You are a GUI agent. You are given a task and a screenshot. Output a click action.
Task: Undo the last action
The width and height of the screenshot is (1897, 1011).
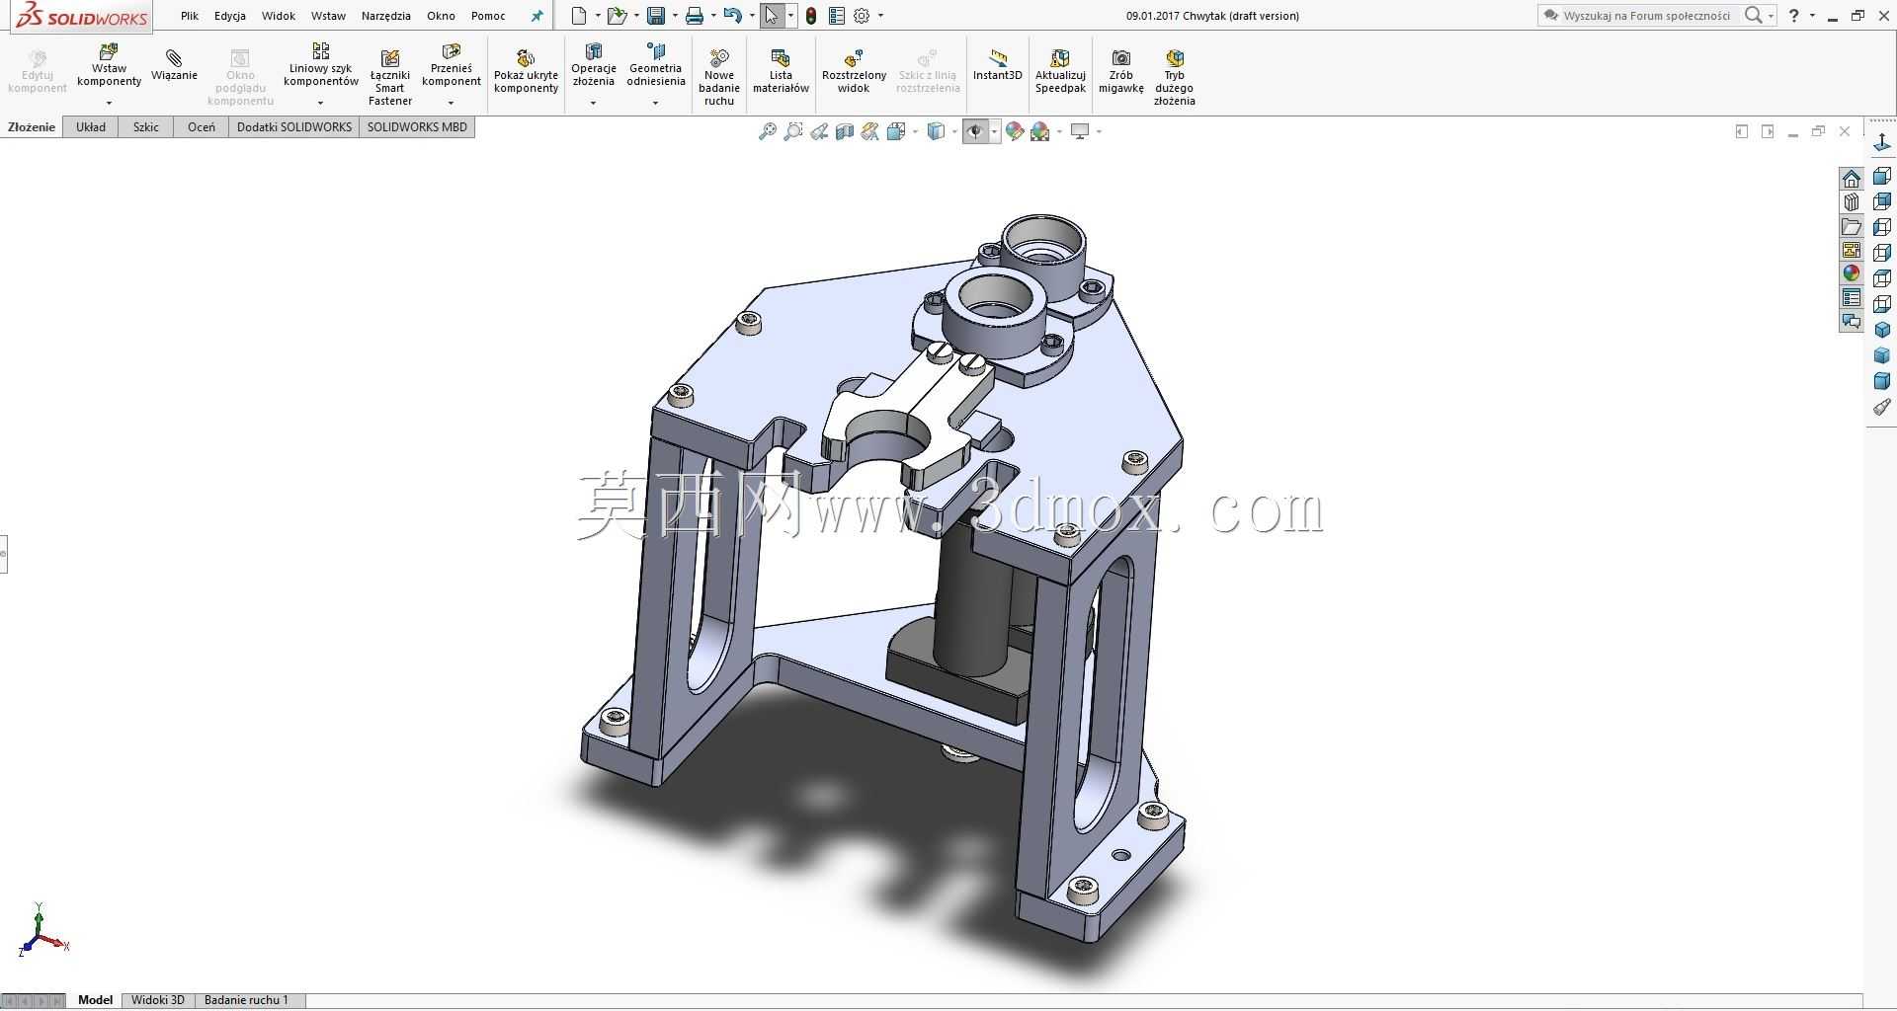point(732,16)
